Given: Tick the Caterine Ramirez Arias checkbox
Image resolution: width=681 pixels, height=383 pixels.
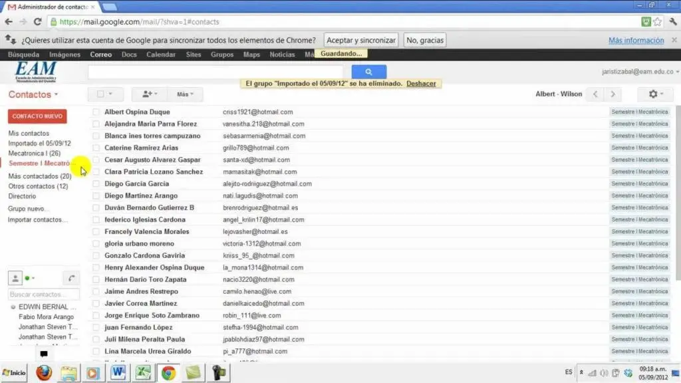Looking at the screenshot, I should point(96,148).
